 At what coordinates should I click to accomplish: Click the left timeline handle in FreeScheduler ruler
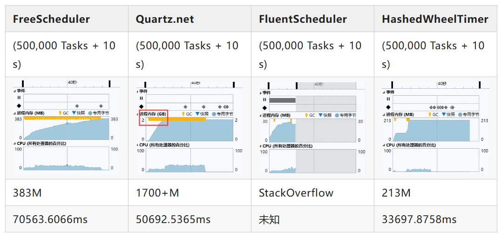point(23,84)
